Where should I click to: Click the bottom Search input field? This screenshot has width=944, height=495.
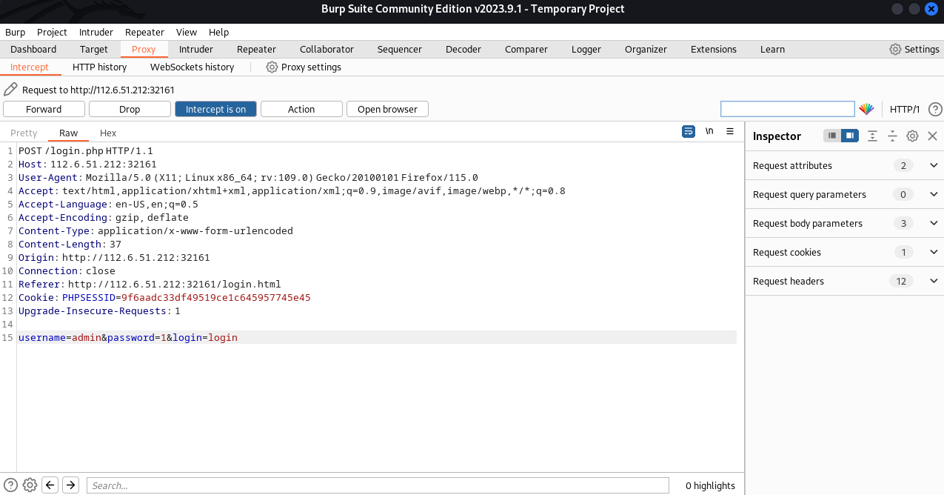[378, 485]
